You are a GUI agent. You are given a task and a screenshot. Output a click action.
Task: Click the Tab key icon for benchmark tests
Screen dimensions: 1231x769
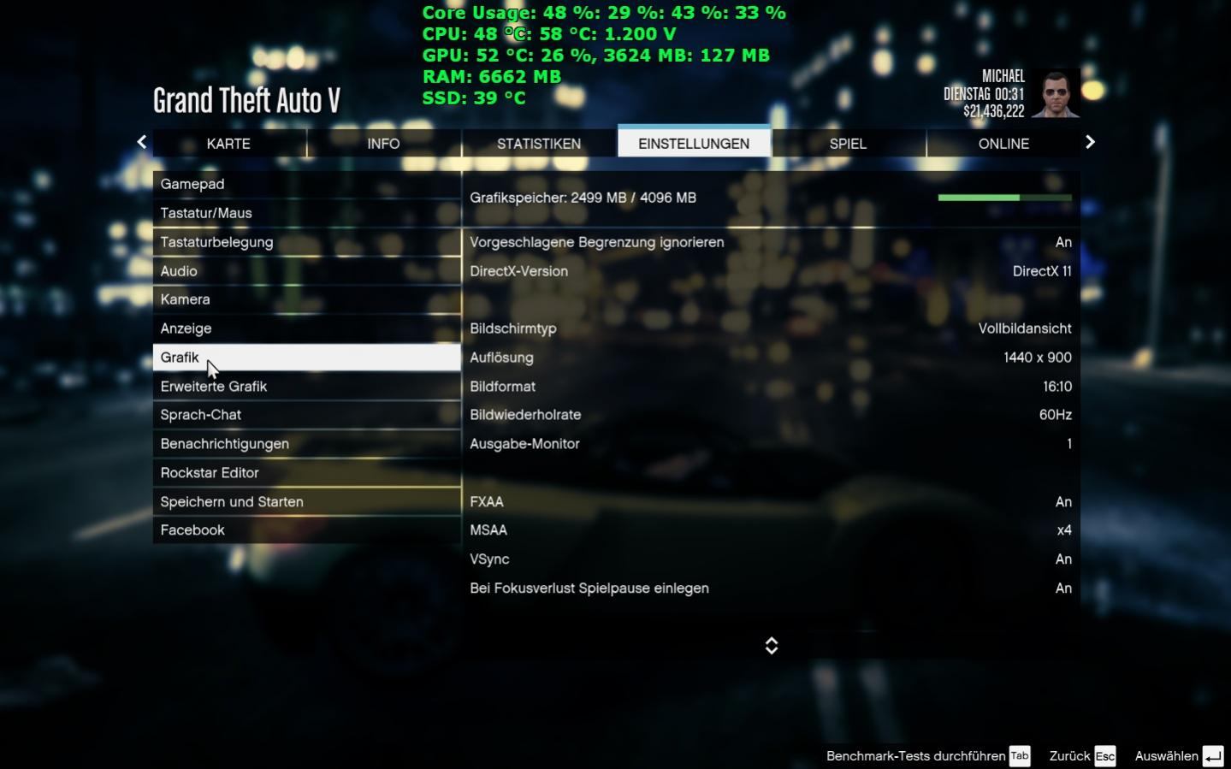[1020, 755]
